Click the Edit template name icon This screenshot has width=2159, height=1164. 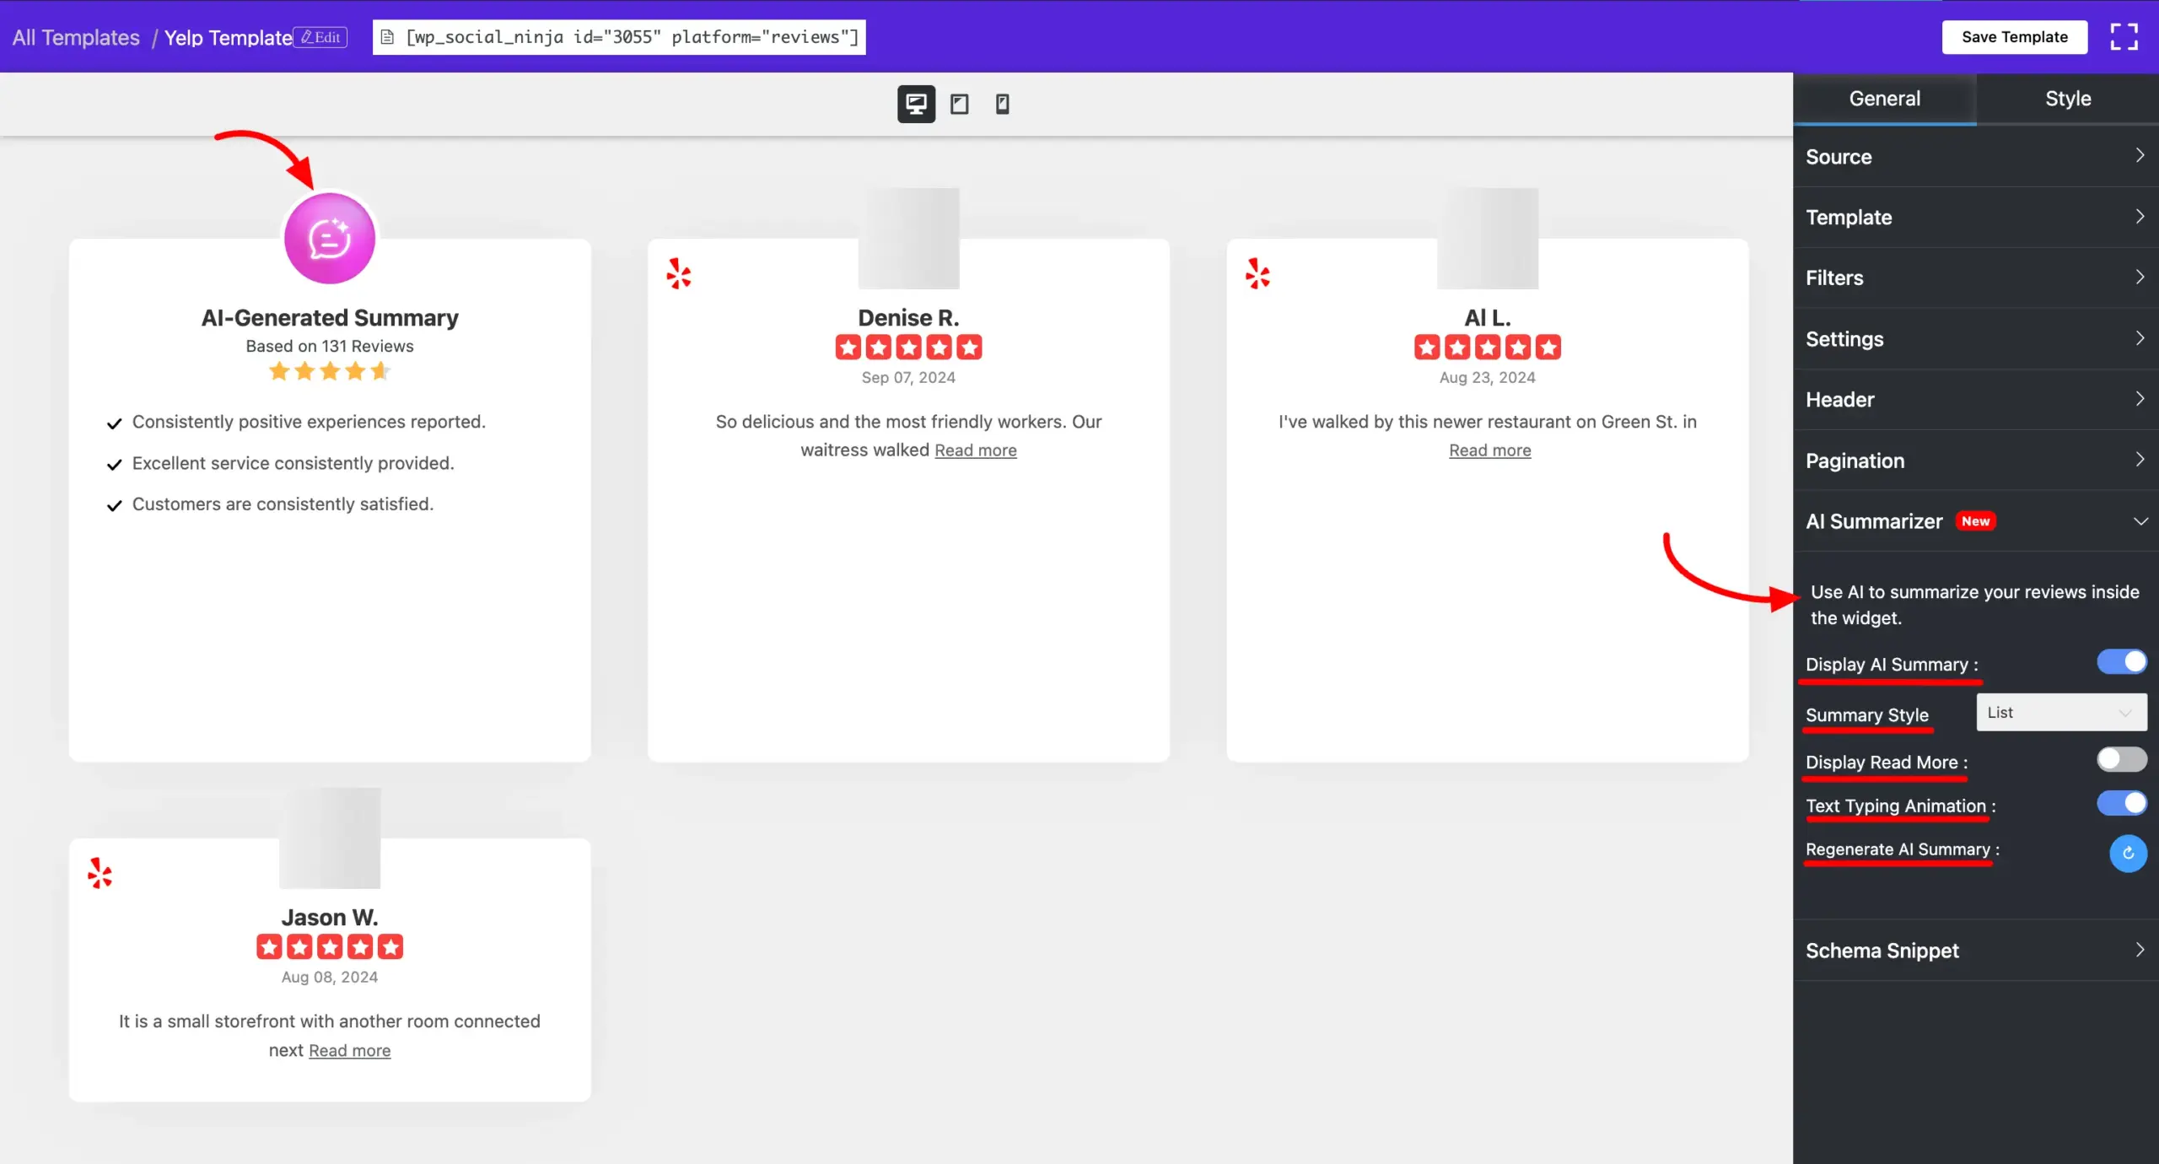coord(320,37)
